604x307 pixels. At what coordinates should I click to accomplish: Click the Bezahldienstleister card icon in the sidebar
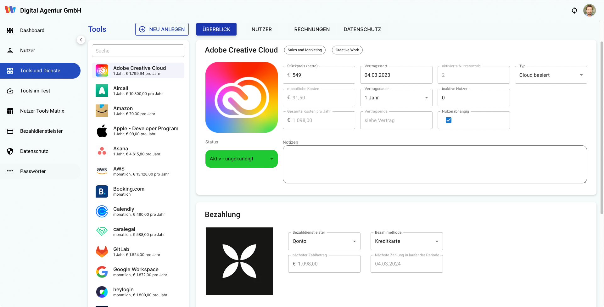[x=10, y=131]
